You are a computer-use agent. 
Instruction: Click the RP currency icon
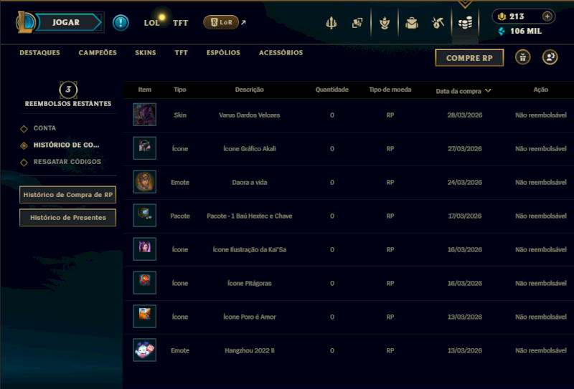click(502, 16)
